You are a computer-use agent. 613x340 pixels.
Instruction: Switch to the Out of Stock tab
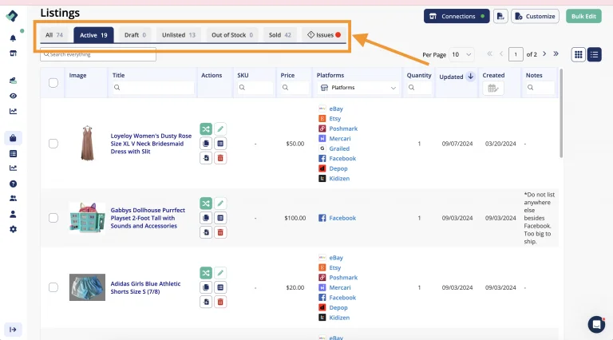[x=231, y=35]
